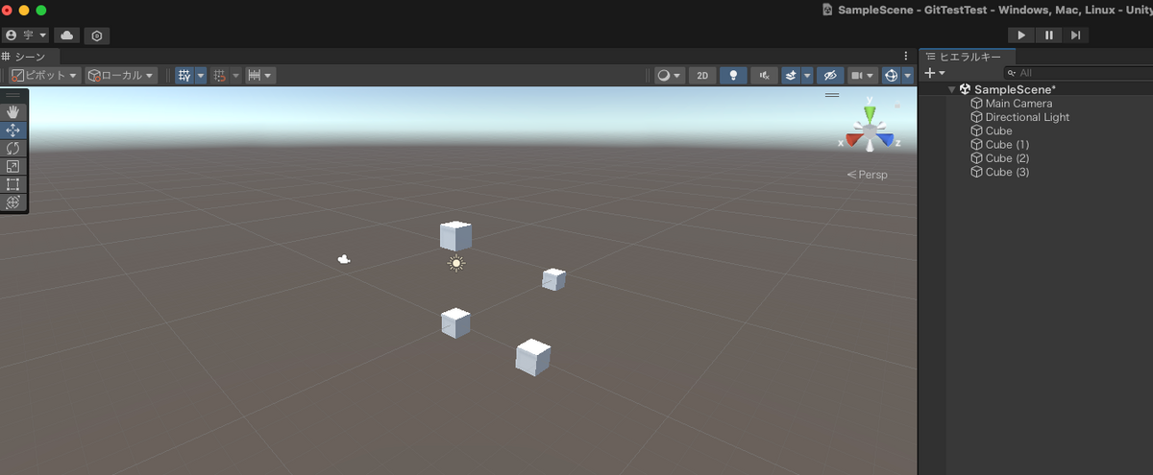Select the Rotate tool
Screen dimensions: 1153x475
[13, 148]
